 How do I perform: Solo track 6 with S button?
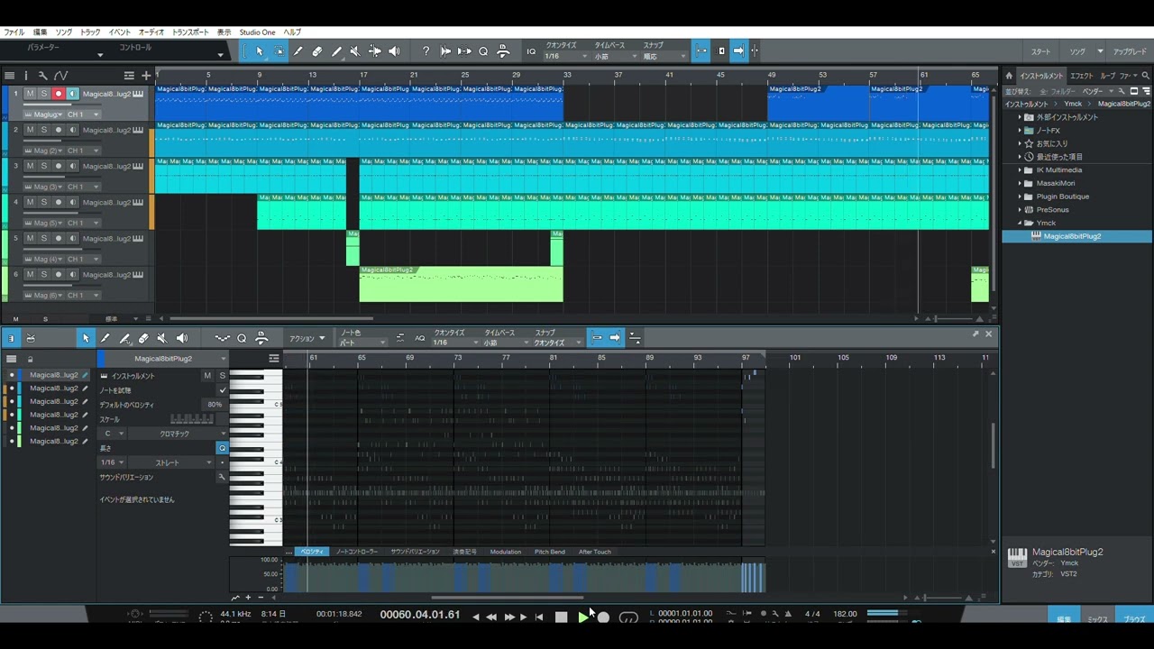pos(43,274)
